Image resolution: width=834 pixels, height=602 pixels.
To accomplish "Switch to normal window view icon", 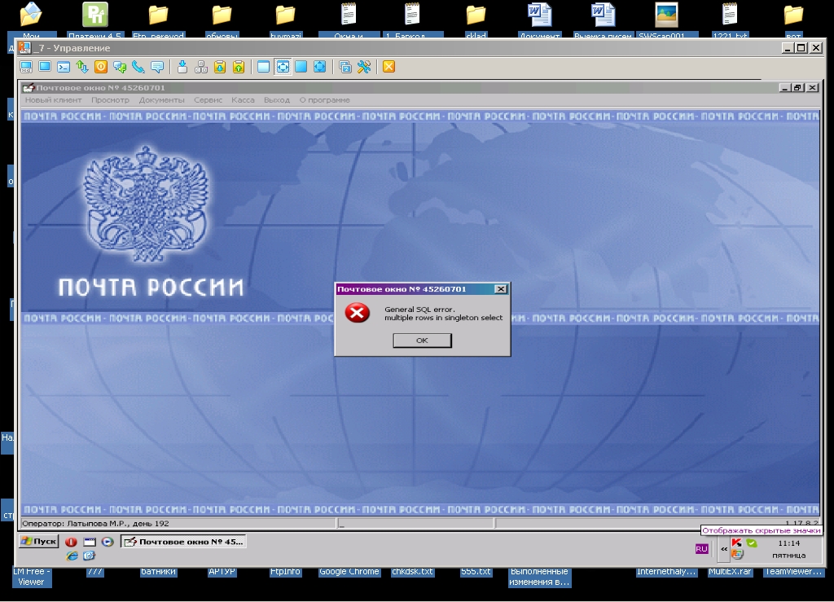I will (x=263, y=67).
